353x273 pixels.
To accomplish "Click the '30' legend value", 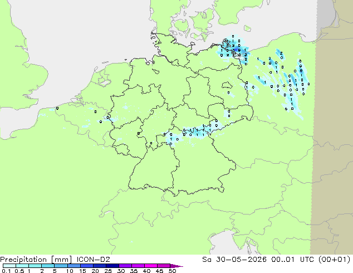I will tap(121, 271).
